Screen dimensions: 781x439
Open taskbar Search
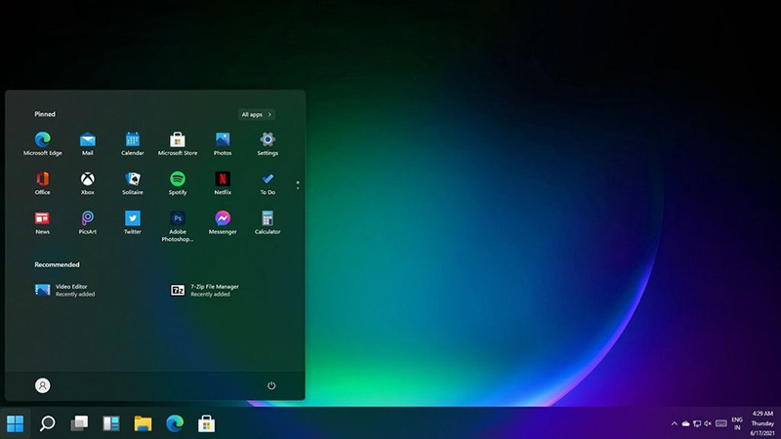click(x=47, y=423)
